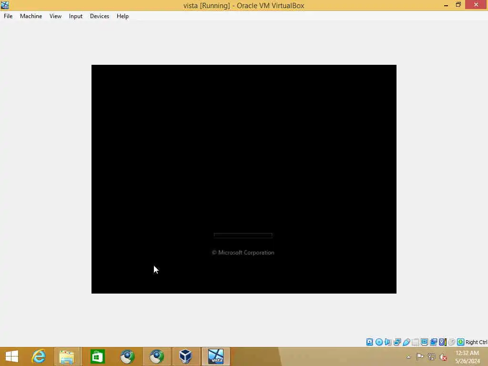Open the Windows Start button
Viewport: 488px width, 366px height.
click(x=12, y=356)
